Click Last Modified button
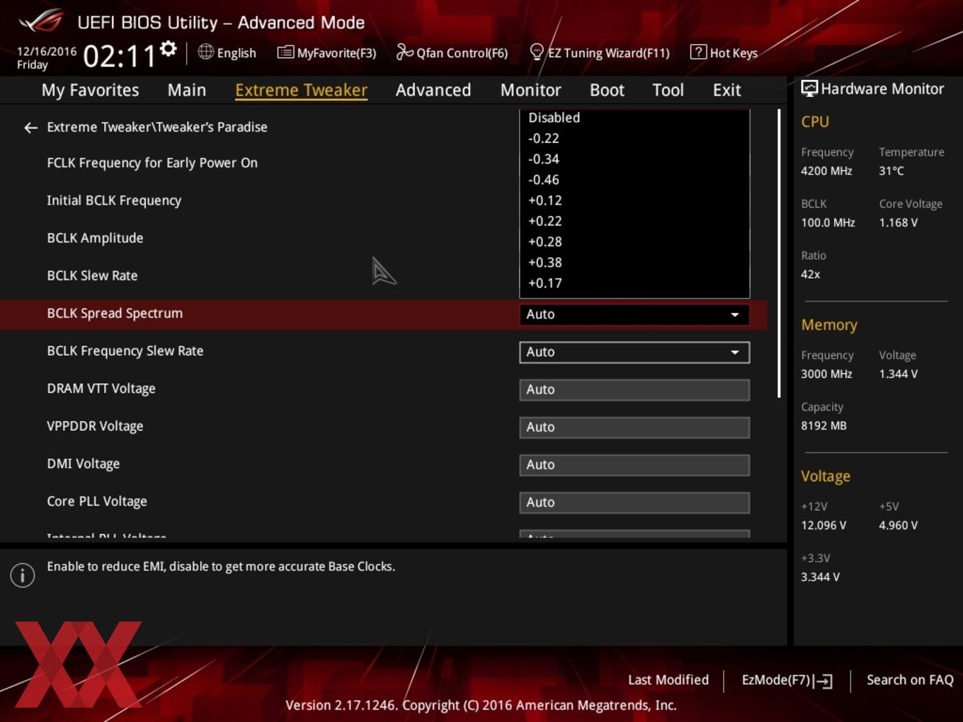 point(668,680)
